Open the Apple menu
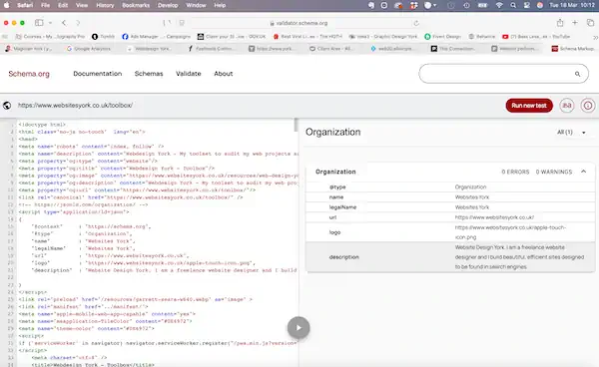 tap(7, 5)
